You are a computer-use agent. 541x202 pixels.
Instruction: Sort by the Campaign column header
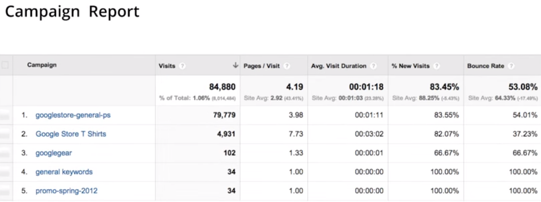click(x=42, y=65)
